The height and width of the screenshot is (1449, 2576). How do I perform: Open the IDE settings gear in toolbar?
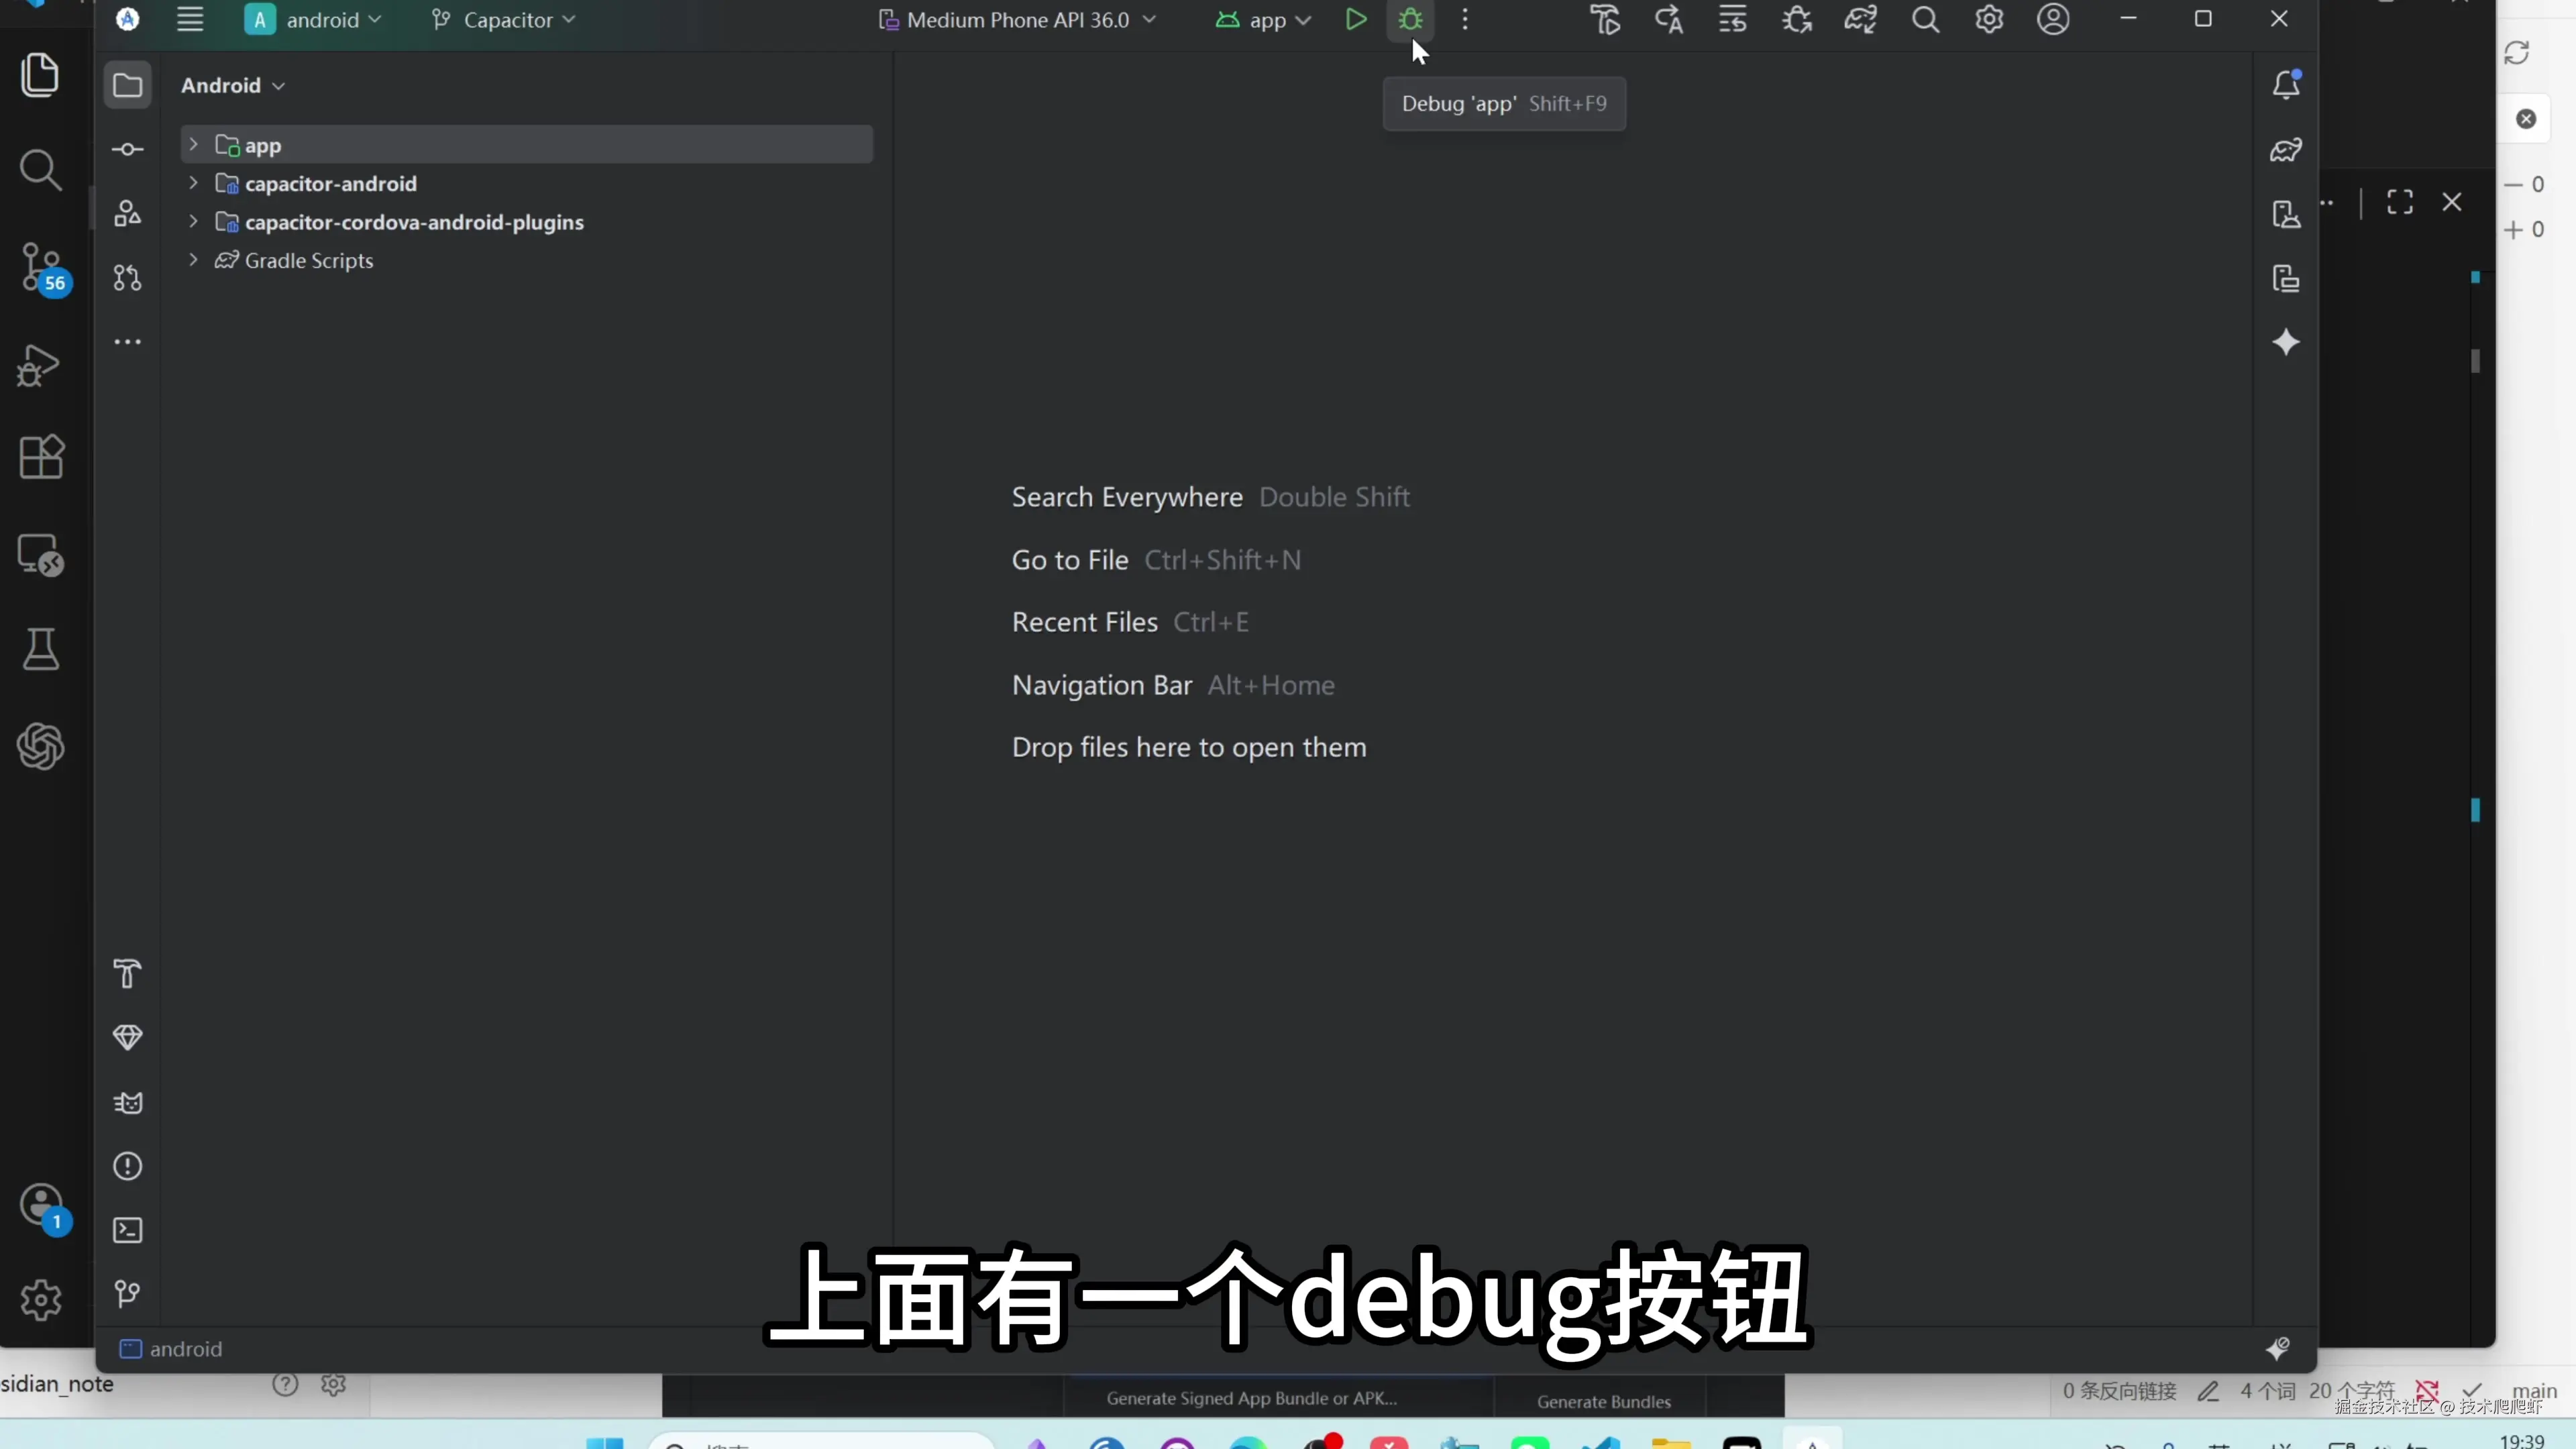(x=1989, y=20)
